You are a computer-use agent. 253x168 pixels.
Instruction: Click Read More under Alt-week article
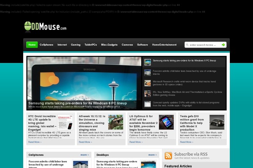[x=85, y=142]
